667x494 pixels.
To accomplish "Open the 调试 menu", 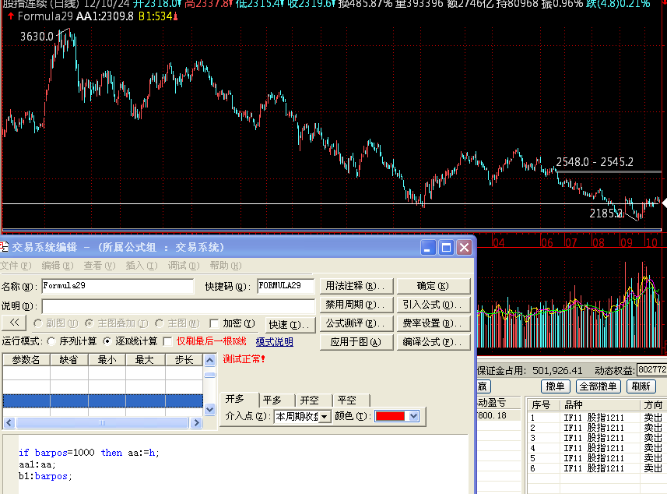I will (178, 266).
